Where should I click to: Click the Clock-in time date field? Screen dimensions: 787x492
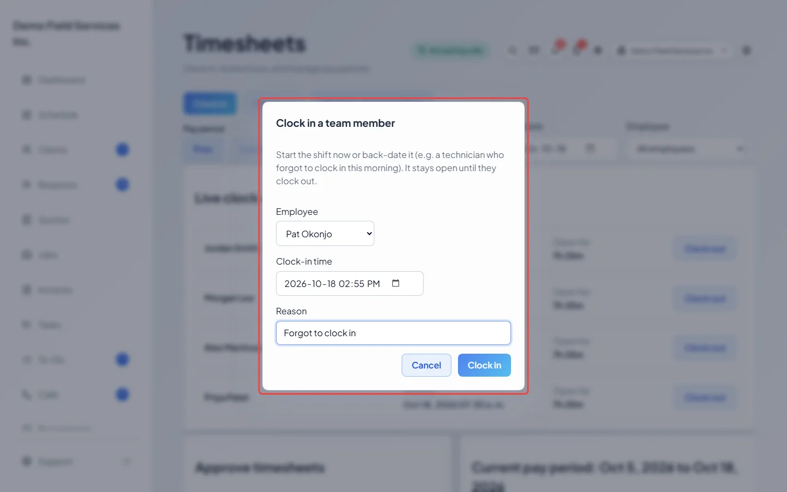pos(350,283)
